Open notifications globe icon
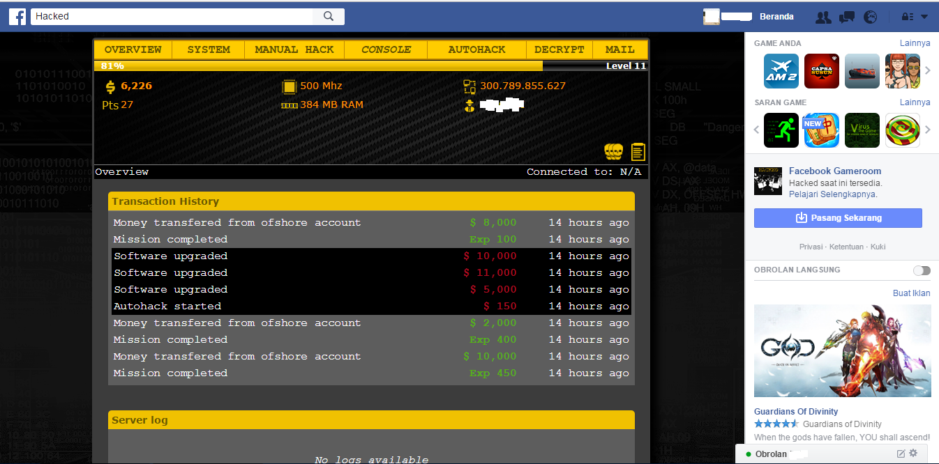Viewport: 939px width, 464px height. (x=870, y=17)
